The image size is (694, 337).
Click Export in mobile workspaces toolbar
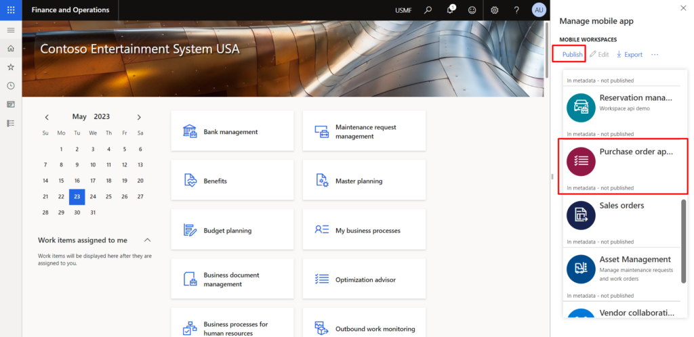coord(630,54)
